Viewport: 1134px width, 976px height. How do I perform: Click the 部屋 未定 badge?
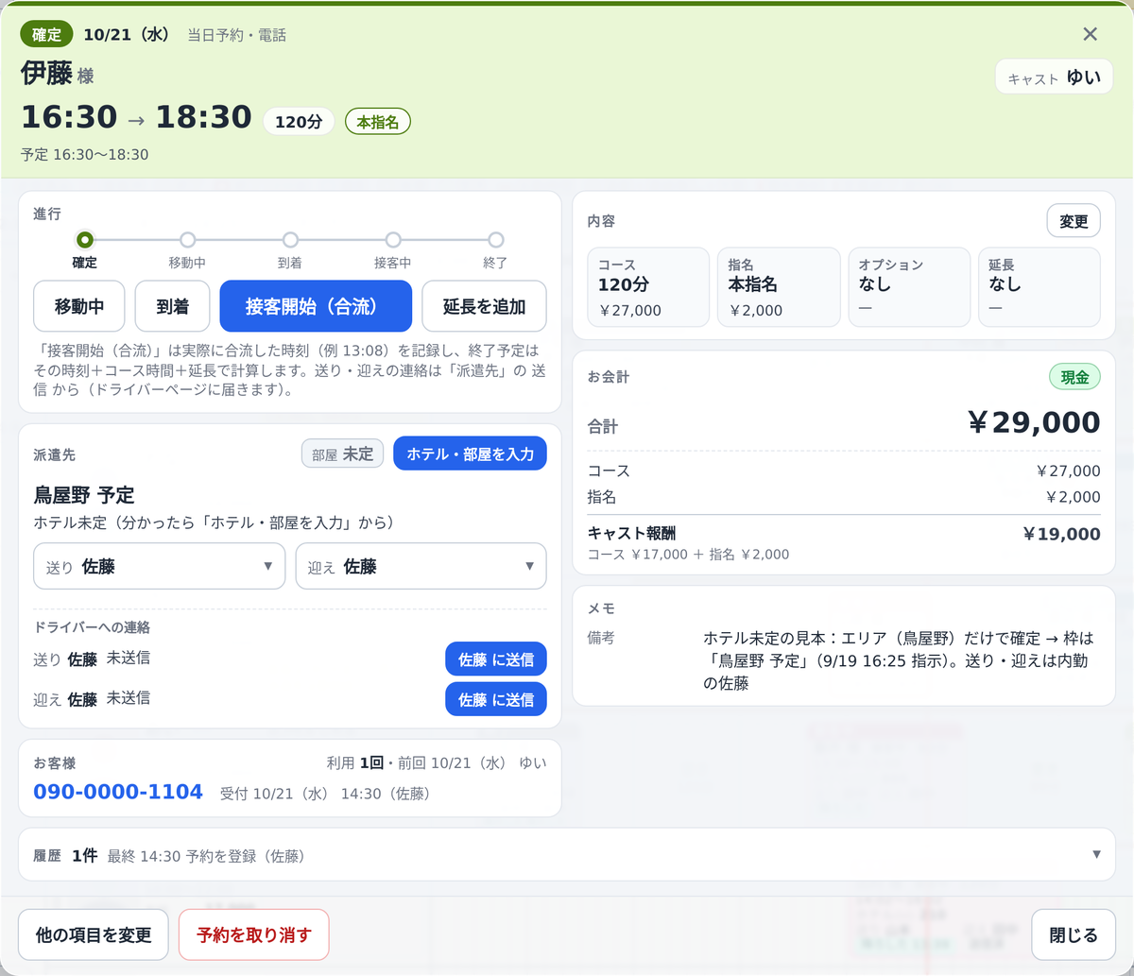click(x=342, y=454)
